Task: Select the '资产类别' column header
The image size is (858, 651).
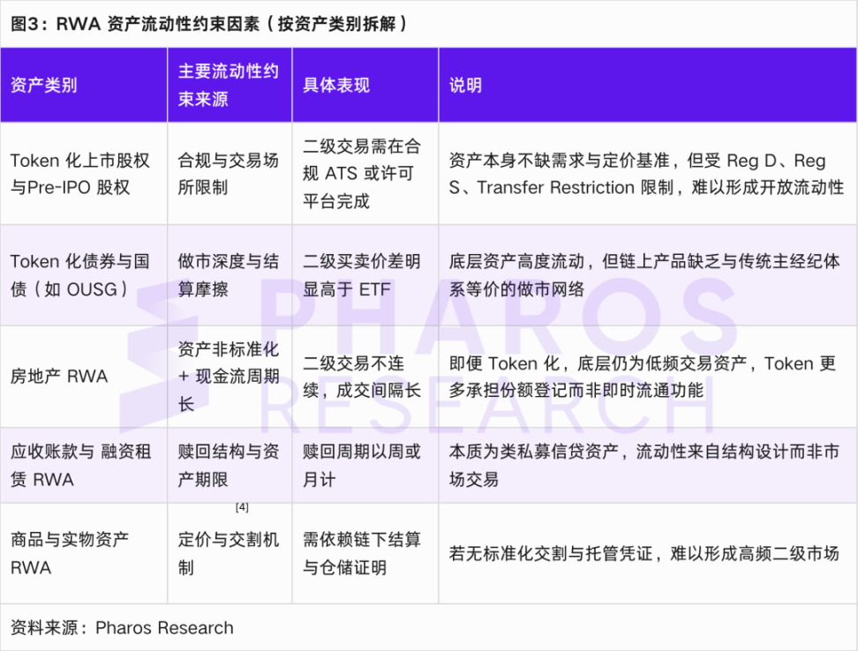Action: point(44,86)
